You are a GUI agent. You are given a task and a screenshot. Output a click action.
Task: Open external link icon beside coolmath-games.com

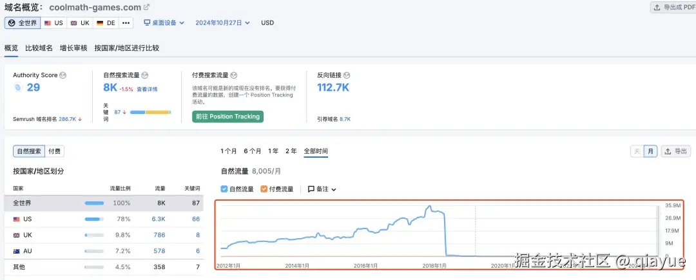[146, 8]
